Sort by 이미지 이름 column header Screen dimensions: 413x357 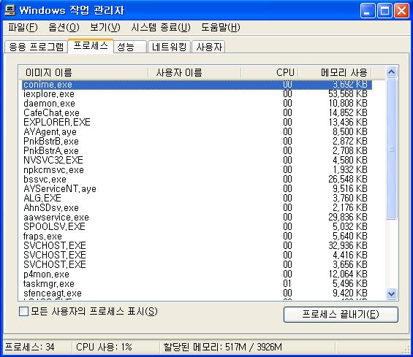click(x=84, y=72)
